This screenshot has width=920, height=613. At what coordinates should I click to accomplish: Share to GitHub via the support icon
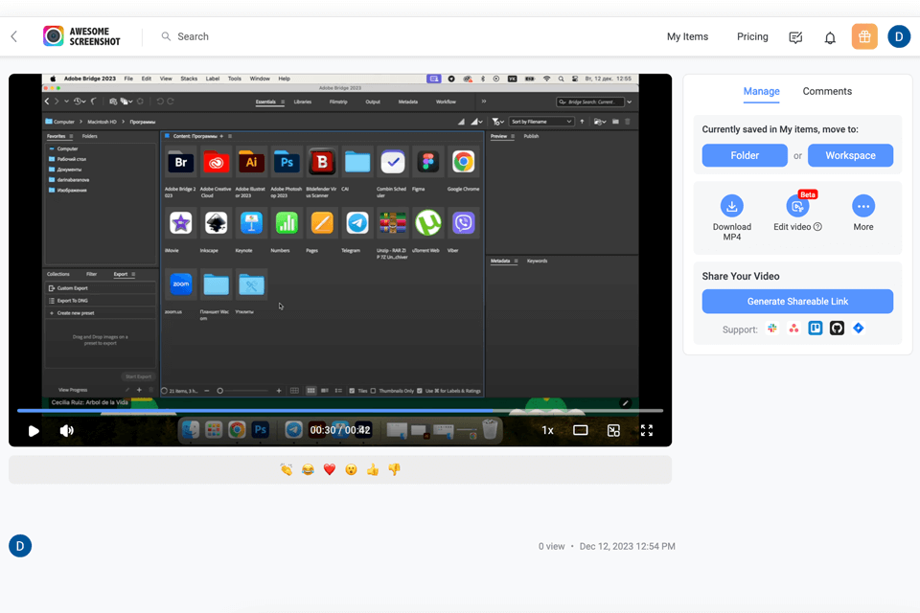point(837,329)
